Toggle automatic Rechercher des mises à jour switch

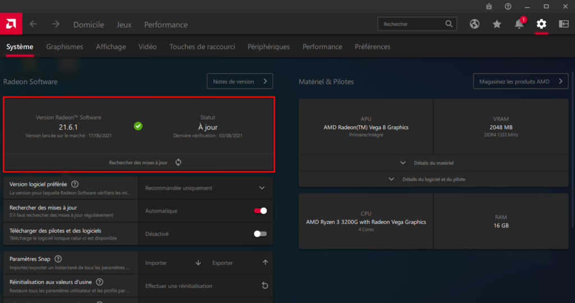261,210
